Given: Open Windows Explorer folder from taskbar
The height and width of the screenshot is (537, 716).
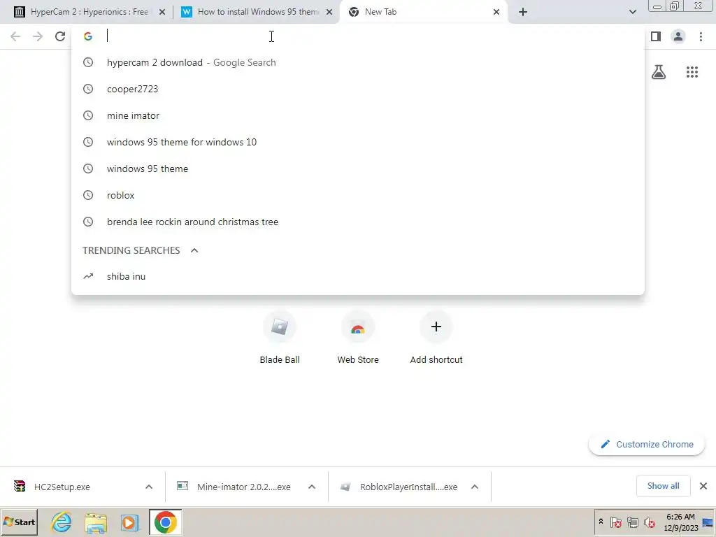Looking at the screenshot, I should (x=95, y=522).
